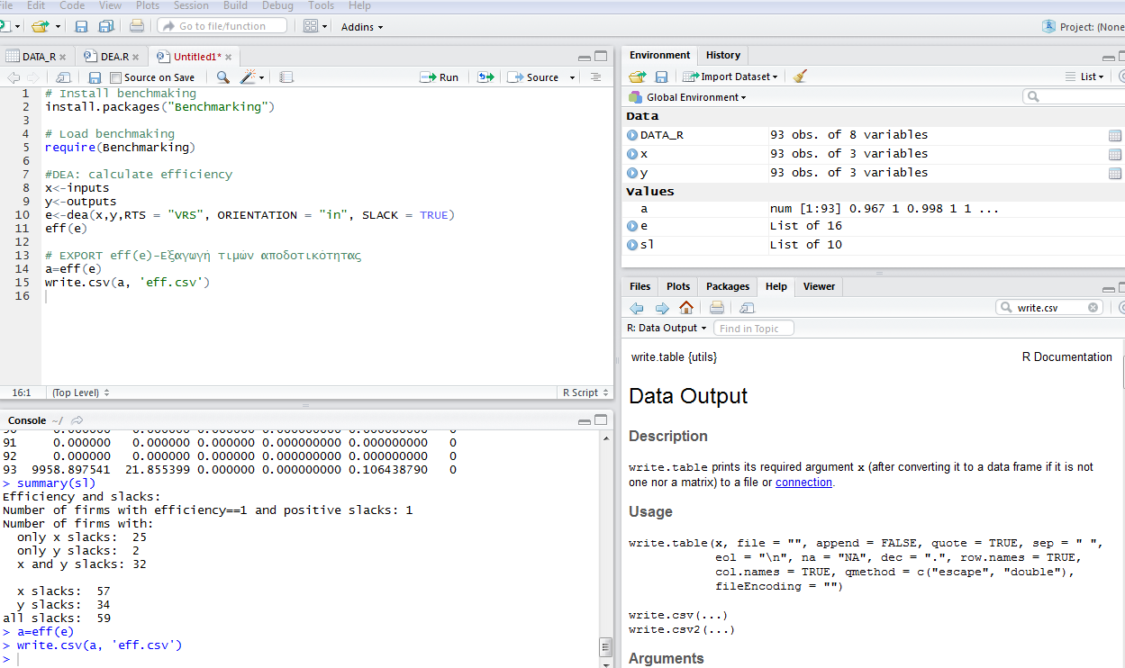Expand the DATA_R object details
Screen dimensions: 1125x668
[632, 135]
